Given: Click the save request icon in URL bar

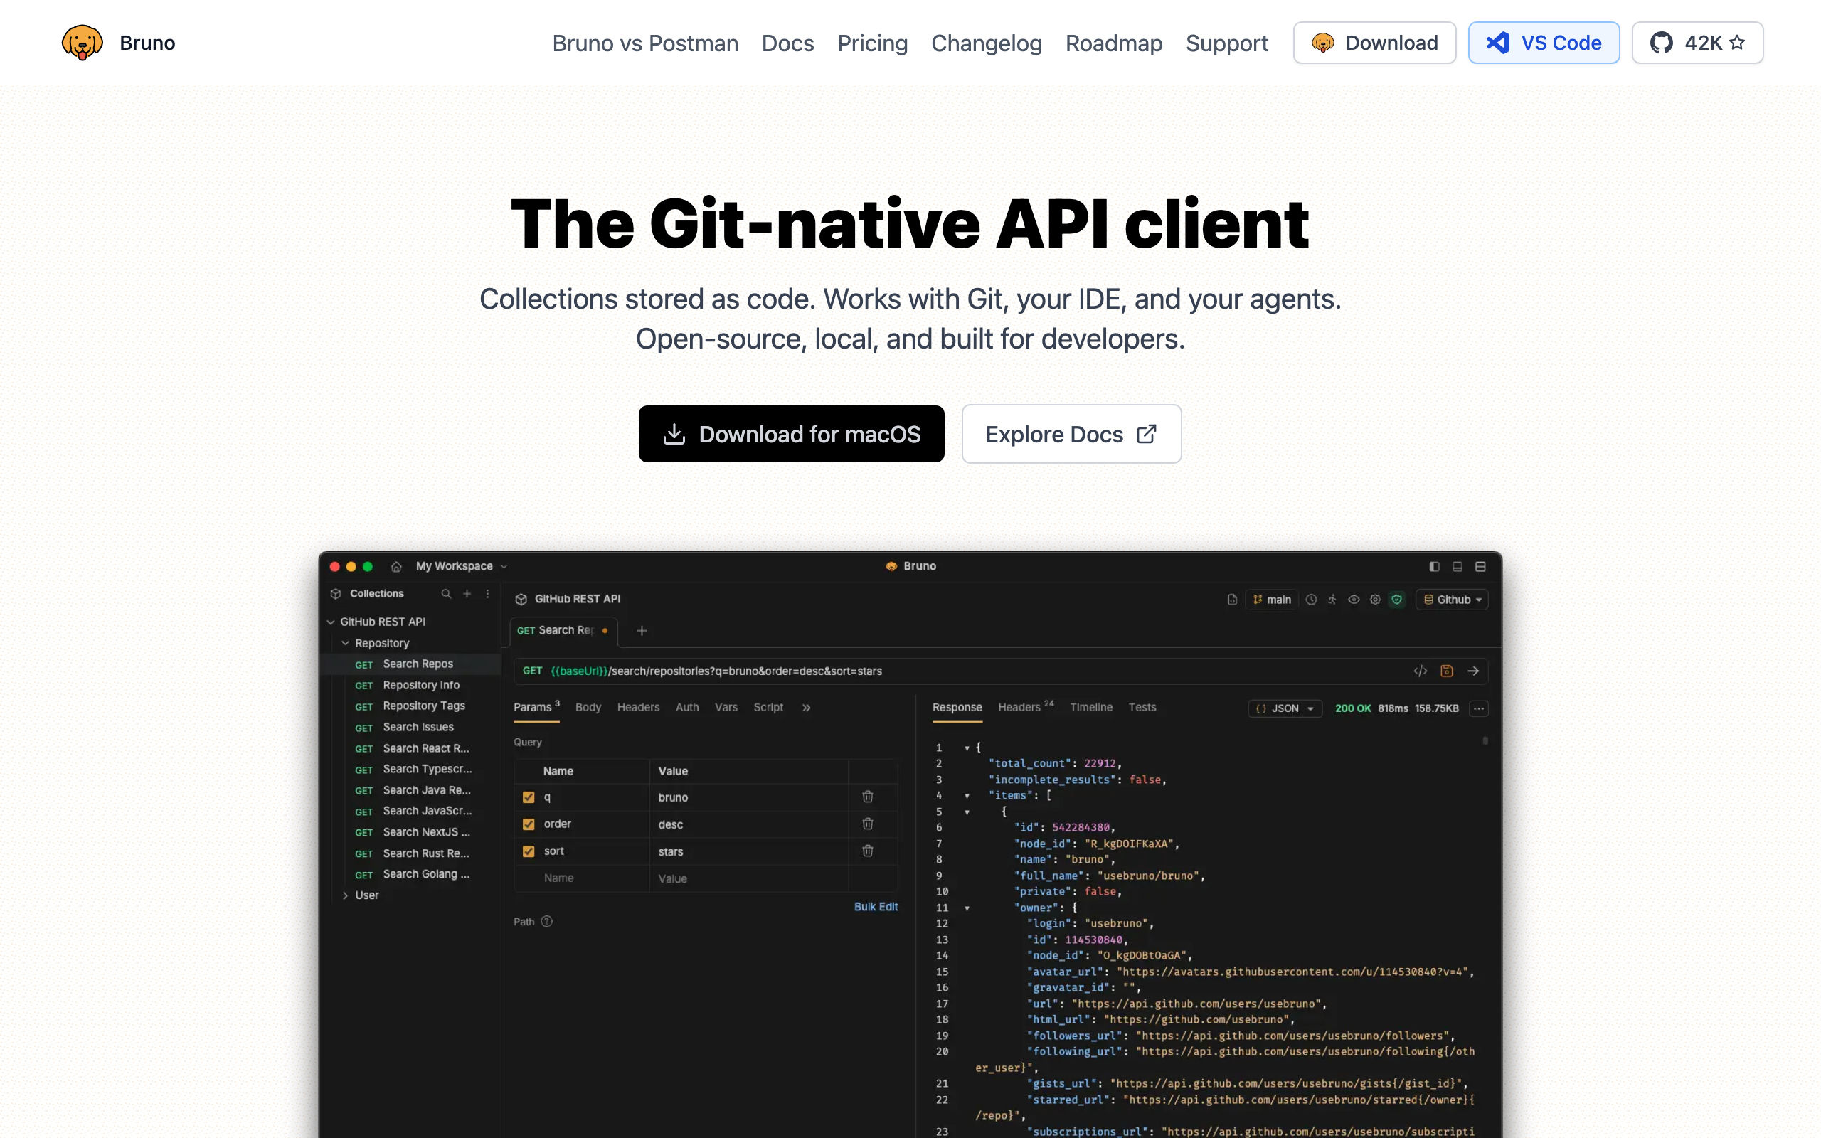Looking at the screenshot, I should 1446,671.
